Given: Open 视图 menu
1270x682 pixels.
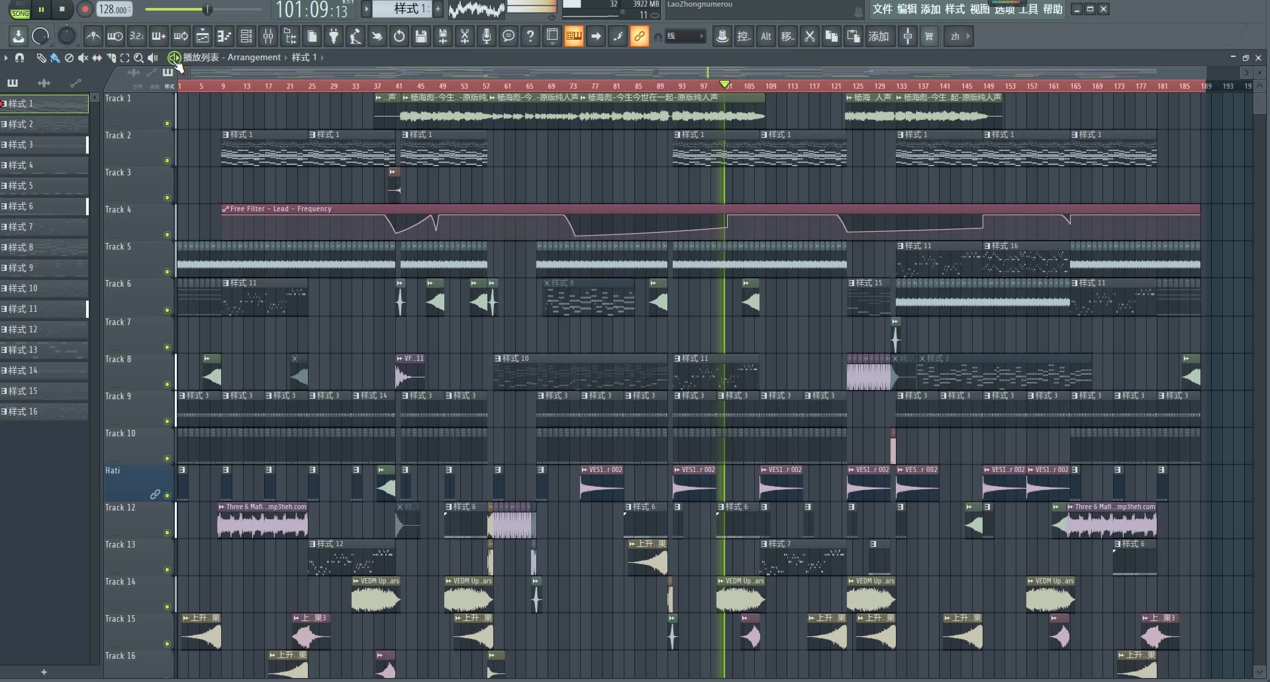Looking at the screenshot, I should tap(979, 9).
